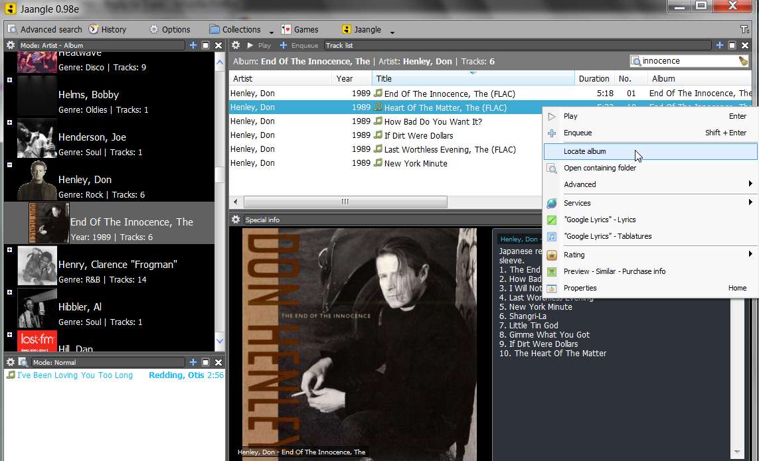Image resolution: width=759 pixels, height=461 pixels.
Task: Choose Locate album from the context menu
Action: (x=650, y=151)
